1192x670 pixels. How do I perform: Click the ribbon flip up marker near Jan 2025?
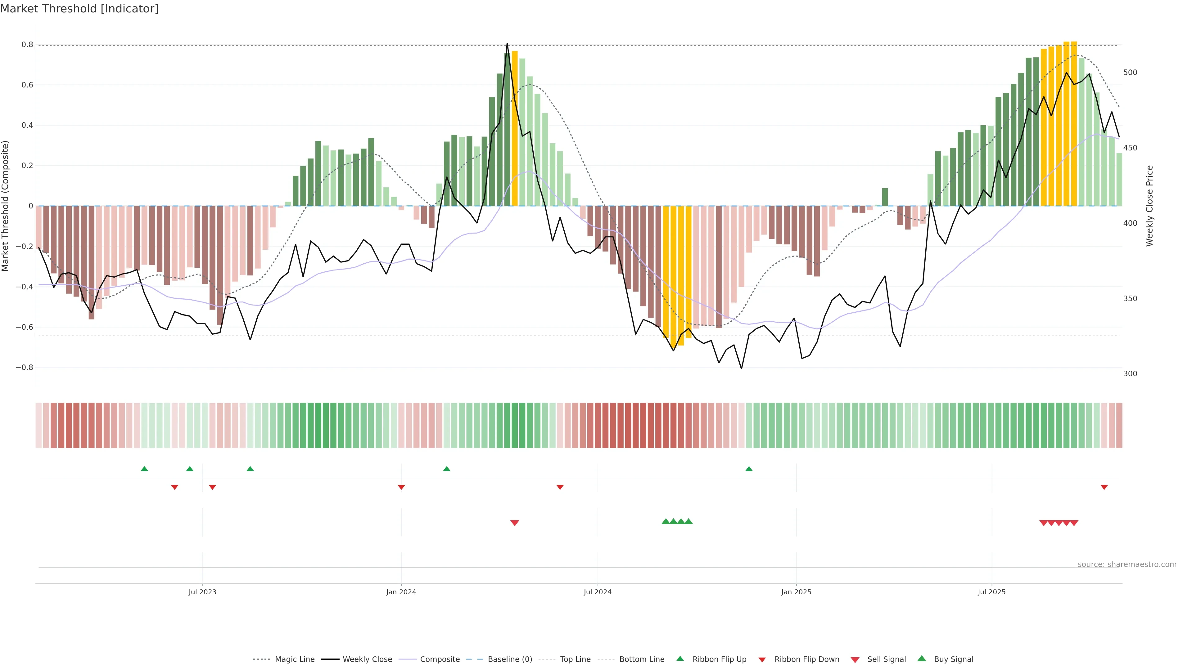coord(749,469)
